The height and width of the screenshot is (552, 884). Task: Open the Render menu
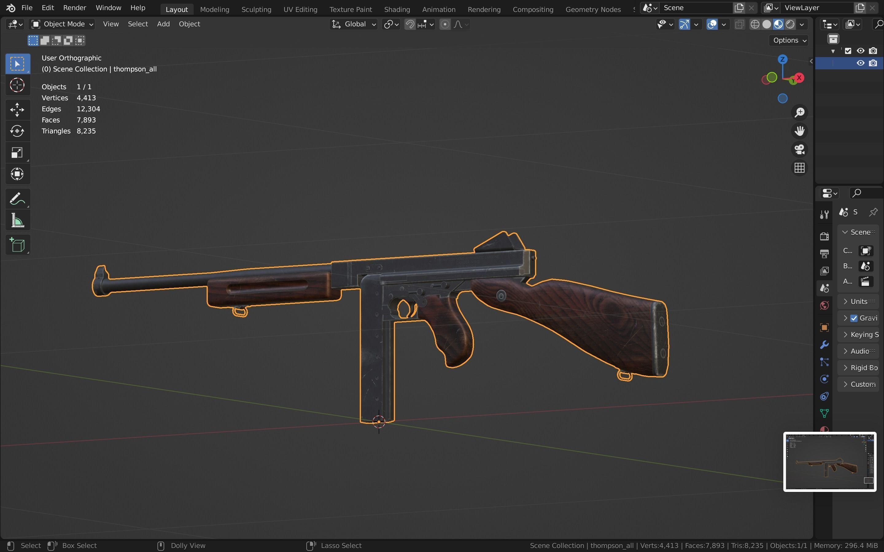tap(75, 8)
